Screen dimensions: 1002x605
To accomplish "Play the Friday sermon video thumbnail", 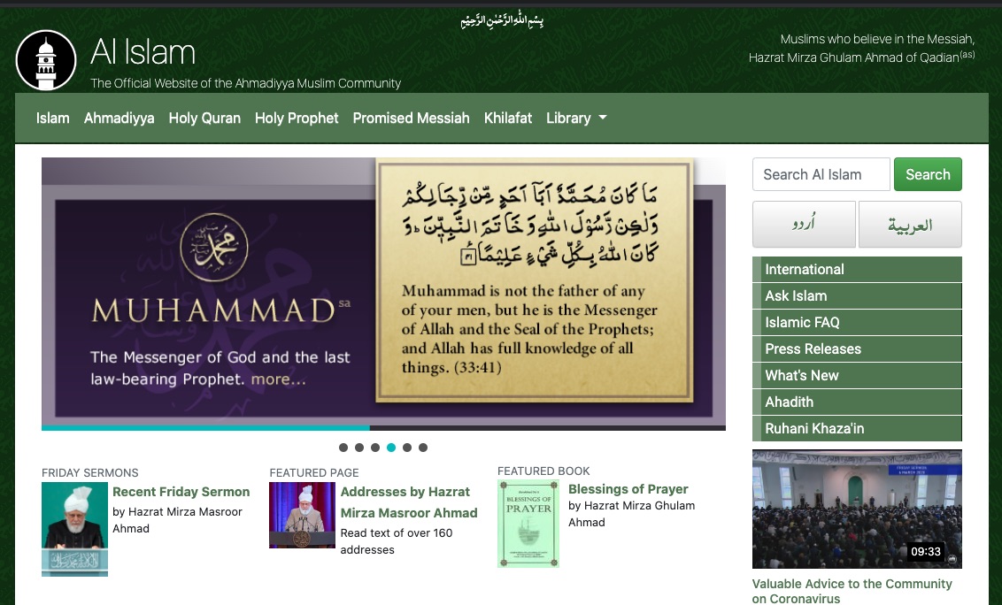I will click(x=856, y=509).
